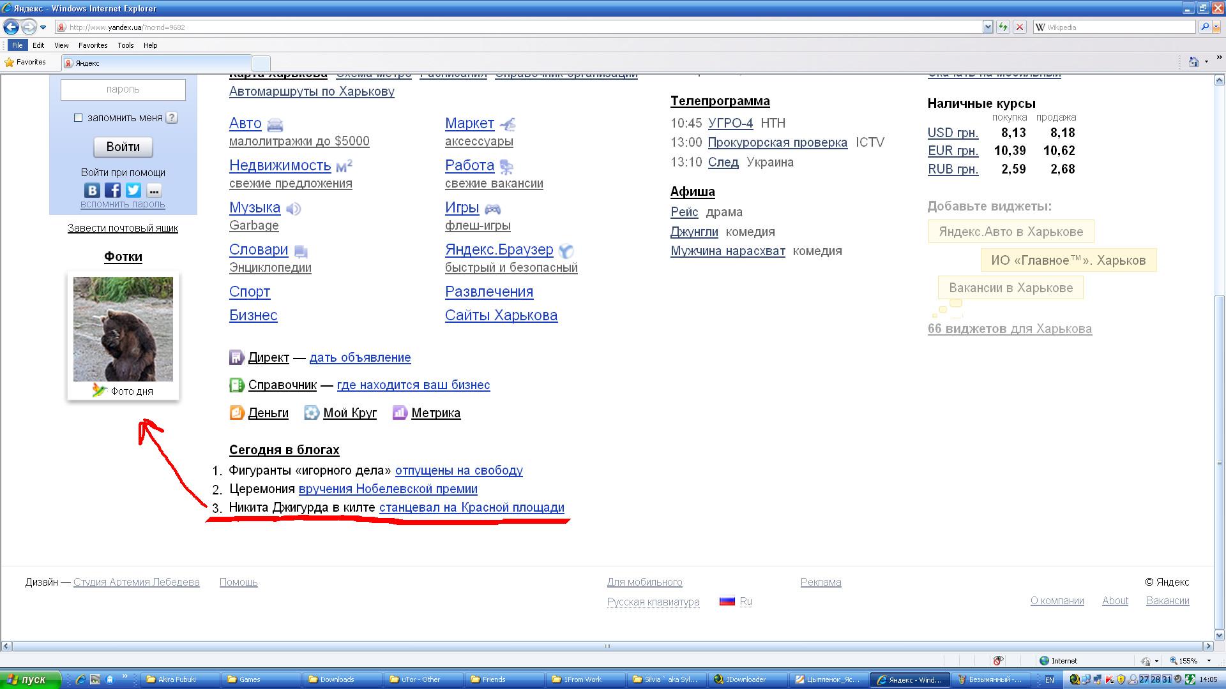
Task: Open the Завести почтовый ящик link
Action: coord(123,228)
